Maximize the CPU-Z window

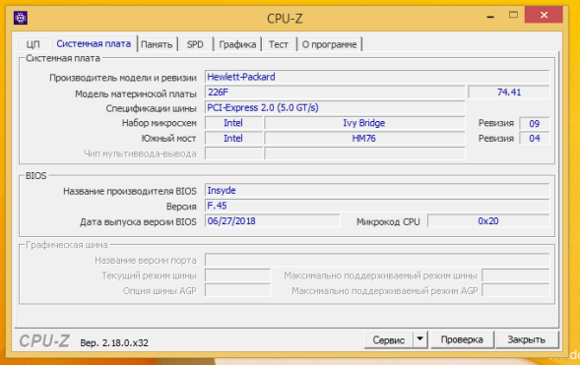(513, 15)
